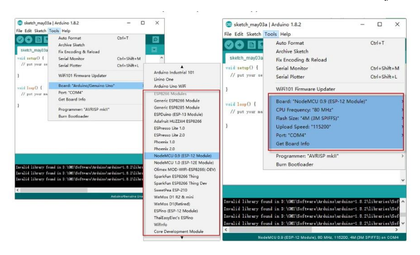This screenshot has width=420, height=255.
Task: Select NodeMCU 1.0 (ESP-12E Module) board
Action: tap(178, 162)
